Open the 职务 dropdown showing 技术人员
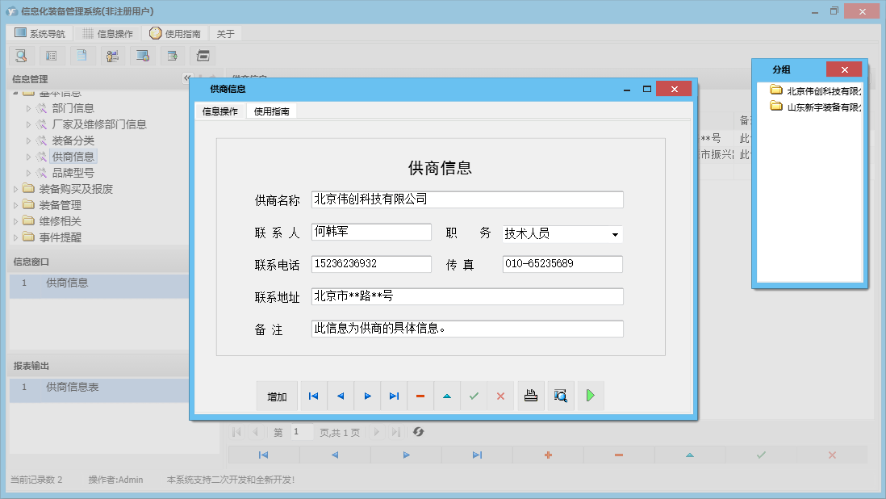The image size is (886, 499). (x=617, y=233)
